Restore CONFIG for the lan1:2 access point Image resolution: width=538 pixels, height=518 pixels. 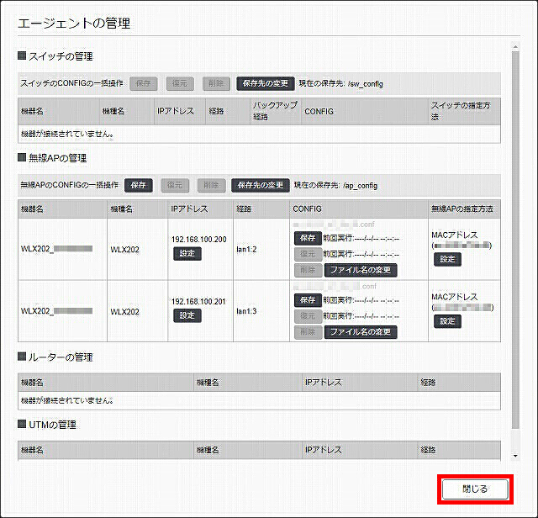[308, 254]
